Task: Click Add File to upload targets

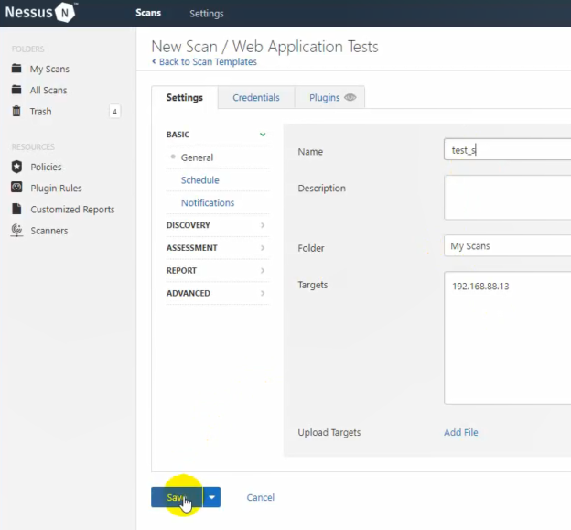Action: (460, 432)
